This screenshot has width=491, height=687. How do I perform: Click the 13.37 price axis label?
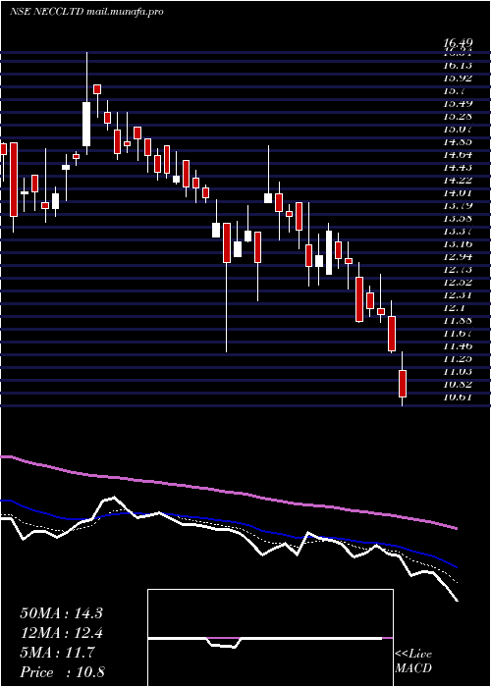tap(458, 231)
